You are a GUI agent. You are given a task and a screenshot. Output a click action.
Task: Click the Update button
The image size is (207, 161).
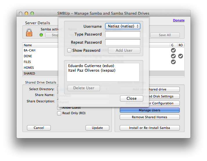click(x=97, y=128)
